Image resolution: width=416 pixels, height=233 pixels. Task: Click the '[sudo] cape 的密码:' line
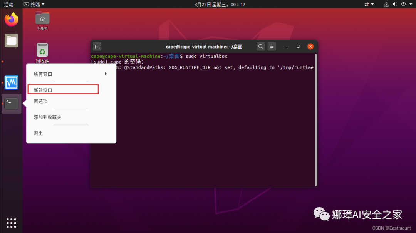117,62
